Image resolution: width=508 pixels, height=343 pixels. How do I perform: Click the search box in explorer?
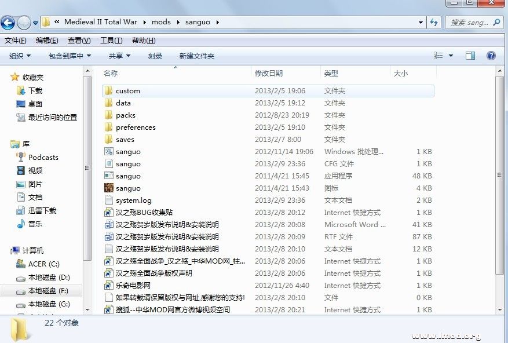[x=470, y=23]
